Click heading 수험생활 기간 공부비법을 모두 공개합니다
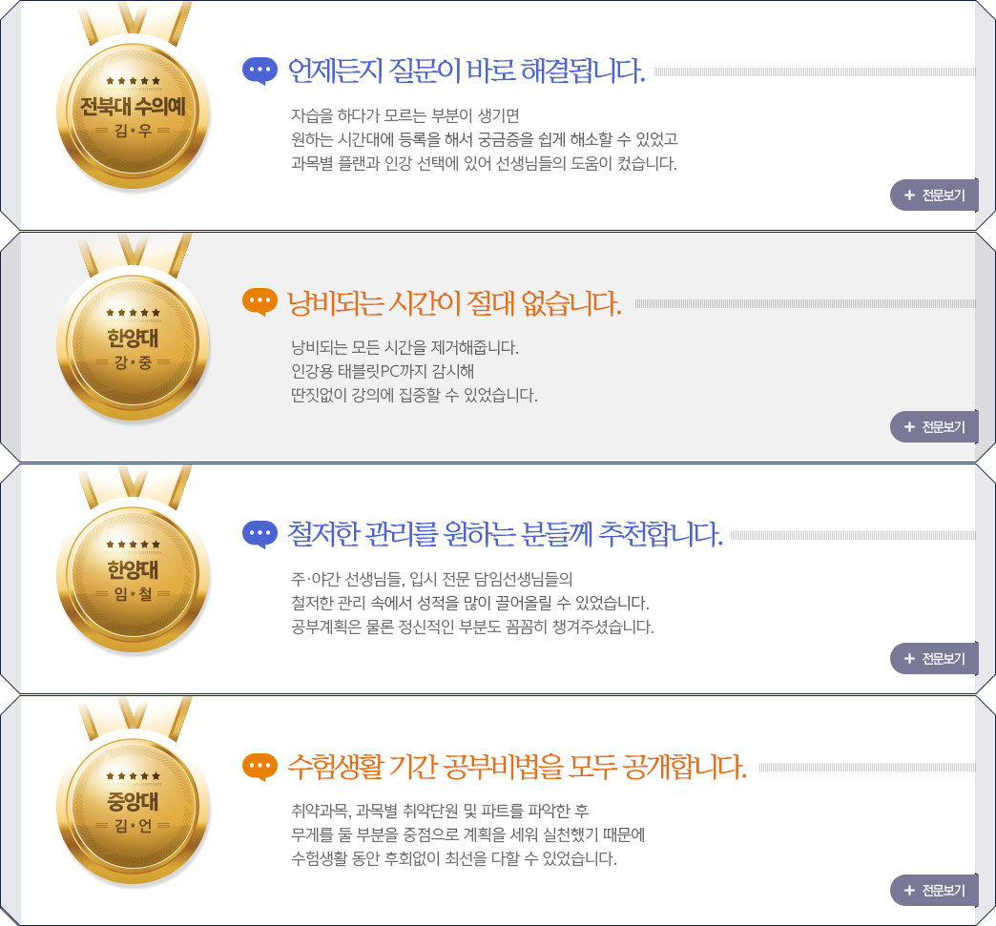 pos(517,767)
